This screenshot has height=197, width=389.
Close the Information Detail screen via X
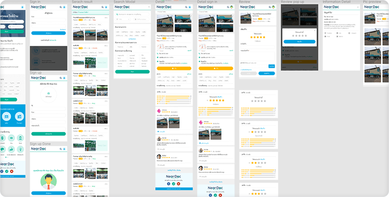pos(358,7)
